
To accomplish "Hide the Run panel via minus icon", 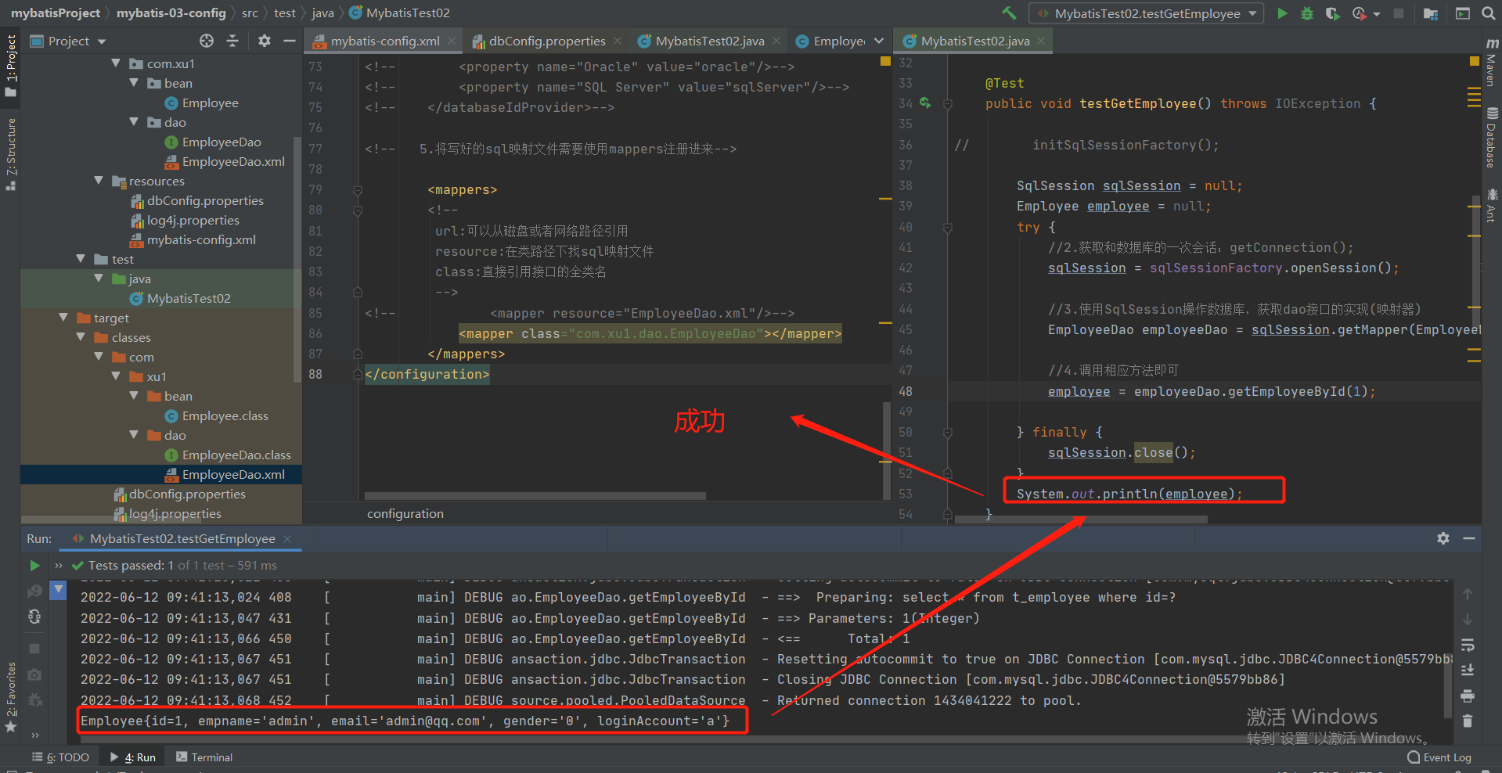I will (x=1469, y=538).
